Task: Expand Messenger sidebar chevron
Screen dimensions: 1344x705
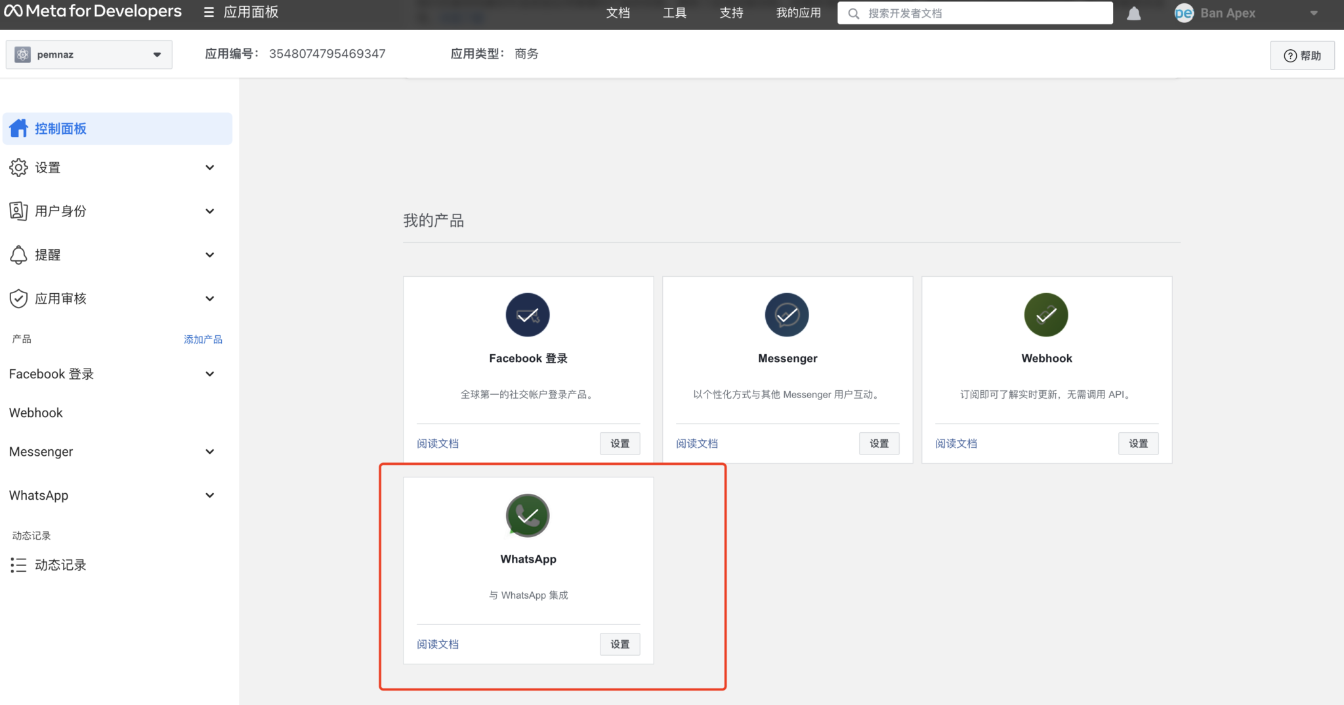Action: 210,452
